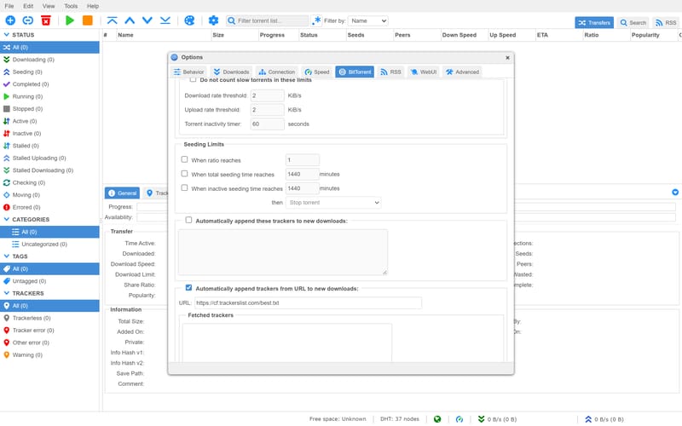
Task: Click the Add torrent link icon
Action: point(28,20)
